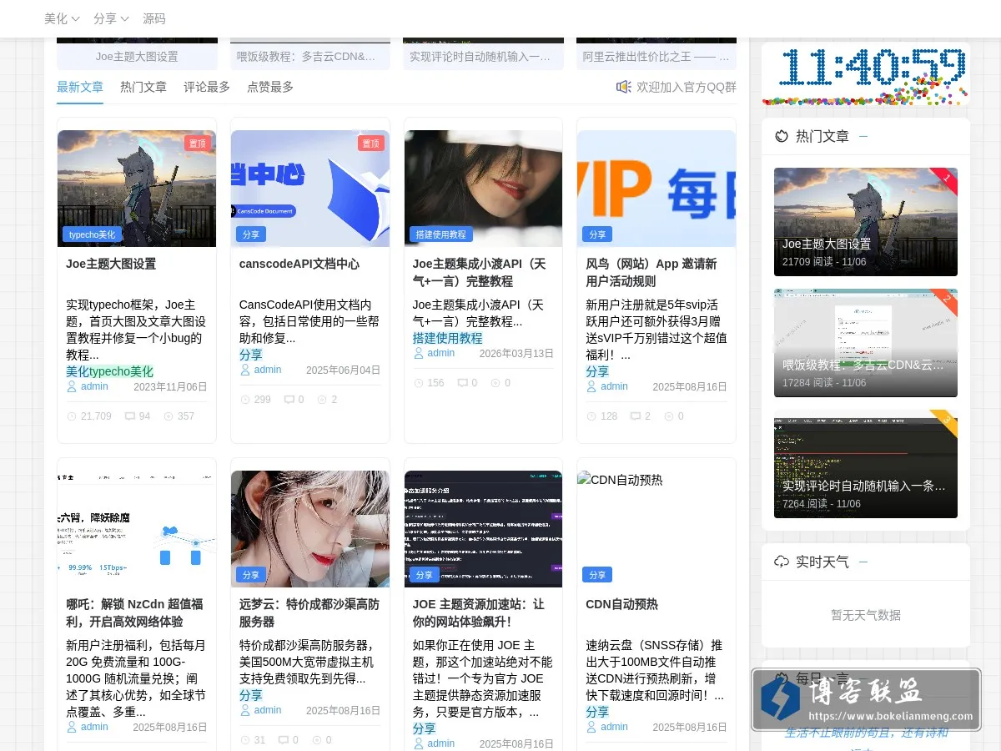1001x751 pixels.
Task: Click author icon on 远梦云 card
Action: 245,710
